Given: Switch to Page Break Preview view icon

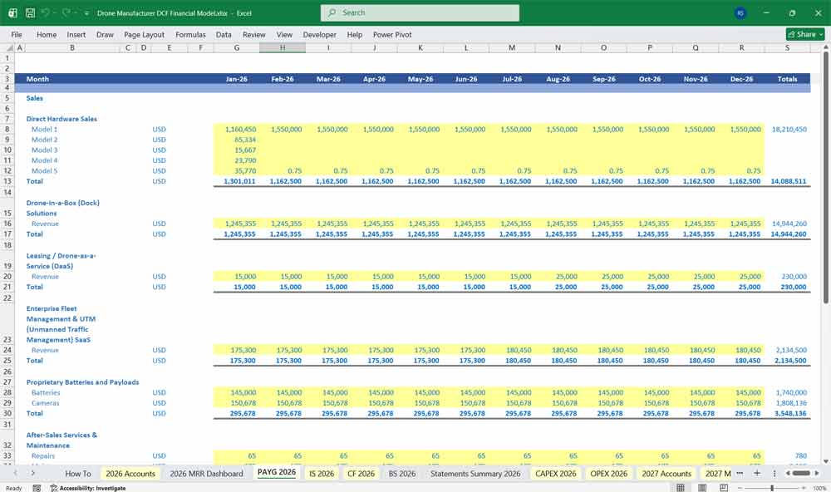Looking at the screenshot, I should pos(724,487).
